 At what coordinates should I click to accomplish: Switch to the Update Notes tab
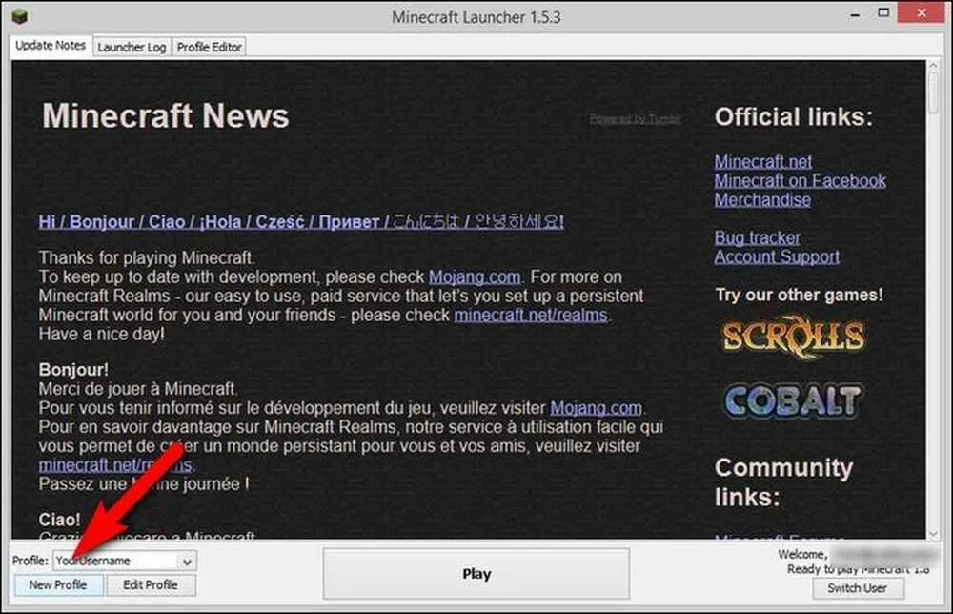[x=51, y=46]
